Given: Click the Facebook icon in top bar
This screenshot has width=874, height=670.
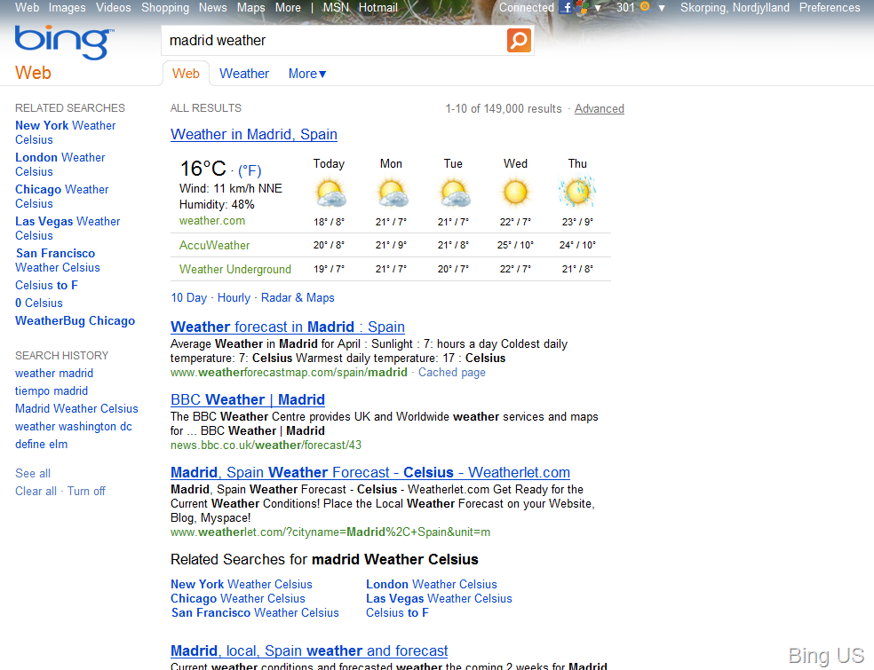Looking at the screenshot, I should [x=567, y=8].
